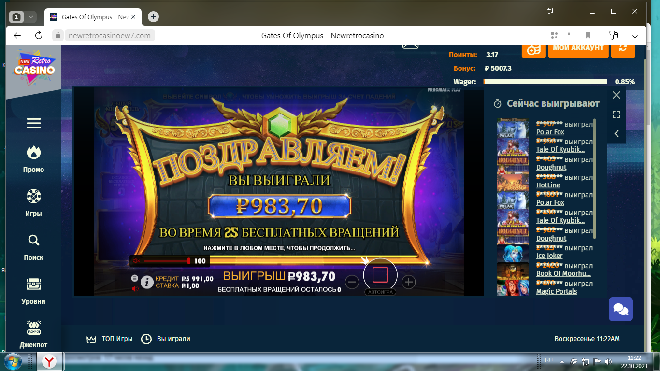Open the Windows Start button

(x=12, y=361)
